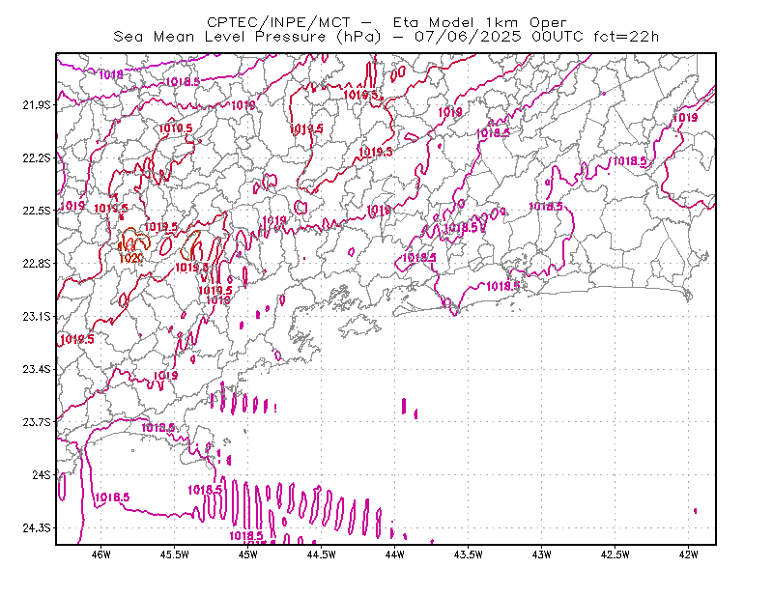773x597 pixels.
Task: Select the 22.5S latitude axis label
Action: 37,211
